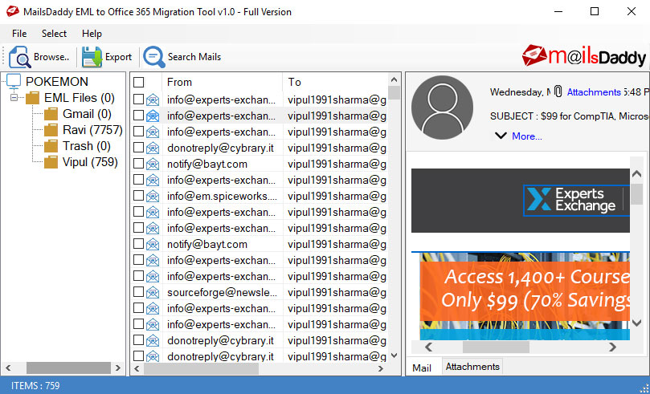This screenshot has height=394, width=650.
Task: Select the POKEMON computer icon
Action: point(14,82)
